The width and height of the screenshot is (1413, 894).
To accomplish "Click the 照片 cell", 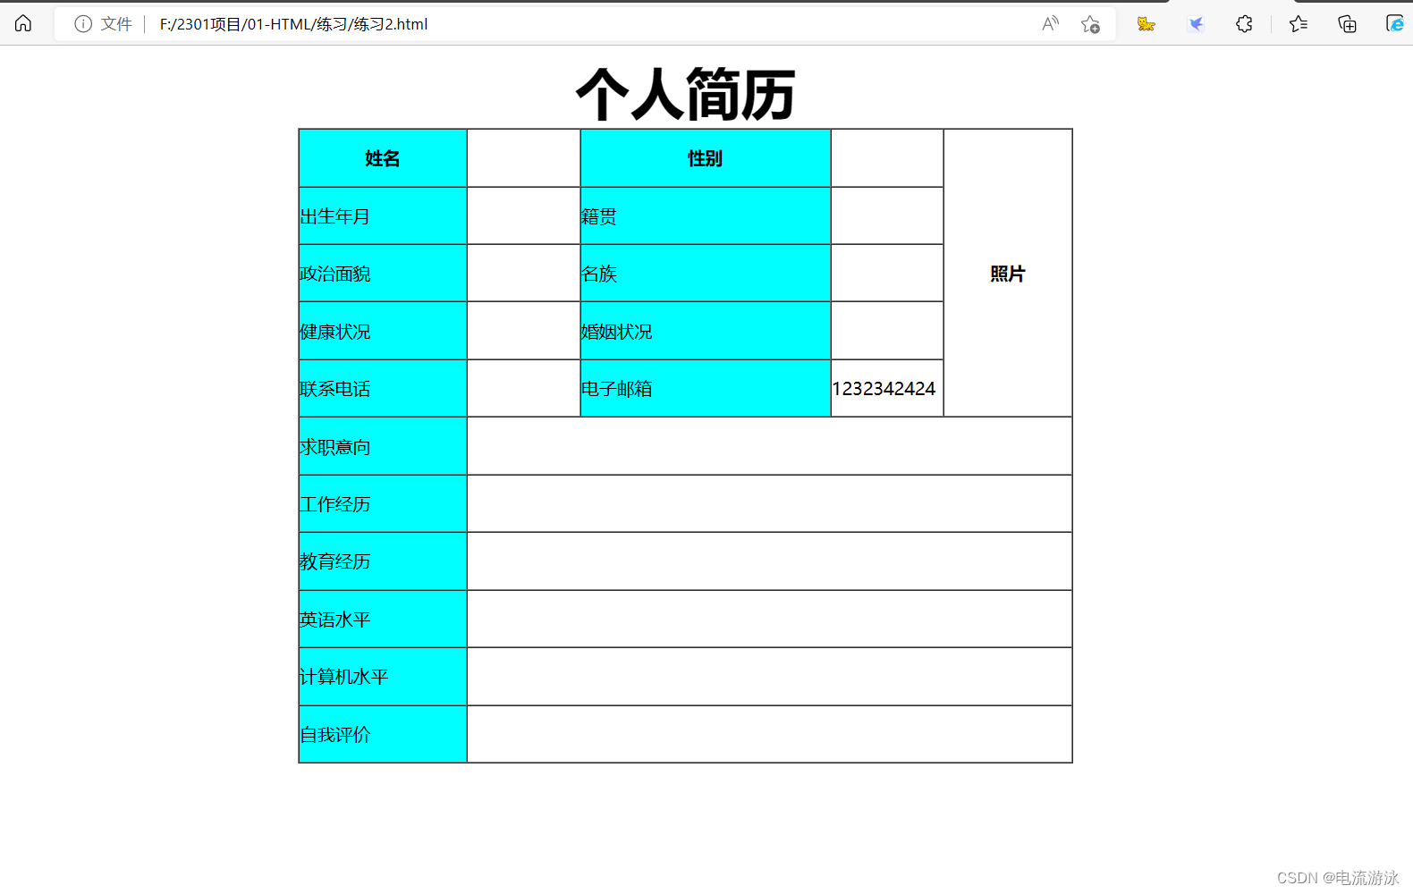I will click(1008, 274).
